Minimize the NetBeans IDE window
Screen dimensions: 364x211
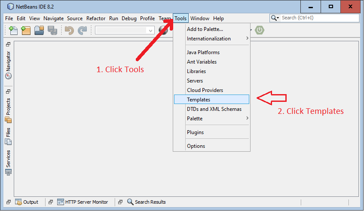click(x=311, y=7)
